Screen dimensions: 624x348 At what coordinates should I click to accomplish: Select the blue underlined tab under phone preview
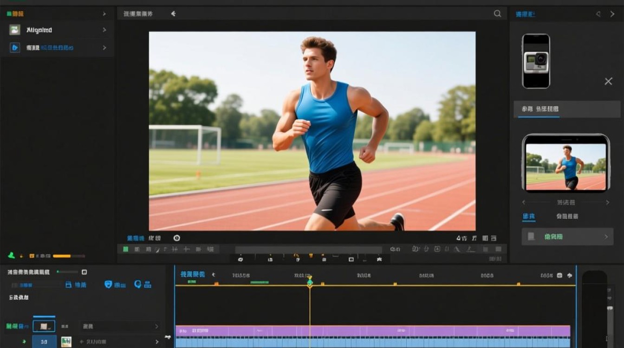pyautogui.click(x=528, y=216)
